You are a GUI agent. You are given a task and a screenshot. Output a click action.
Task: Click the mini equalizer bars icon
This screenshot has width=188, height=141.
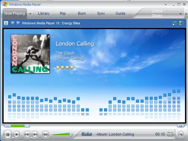click(87, 134)
